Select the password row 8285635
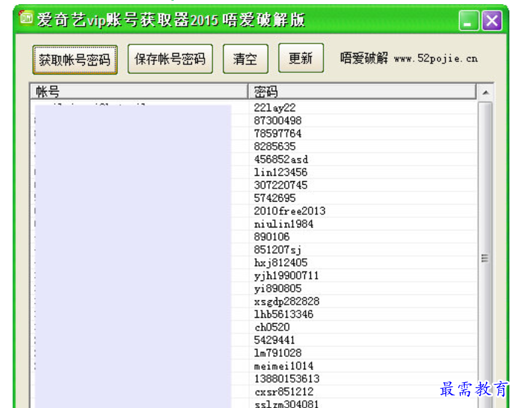 point(275,146)
